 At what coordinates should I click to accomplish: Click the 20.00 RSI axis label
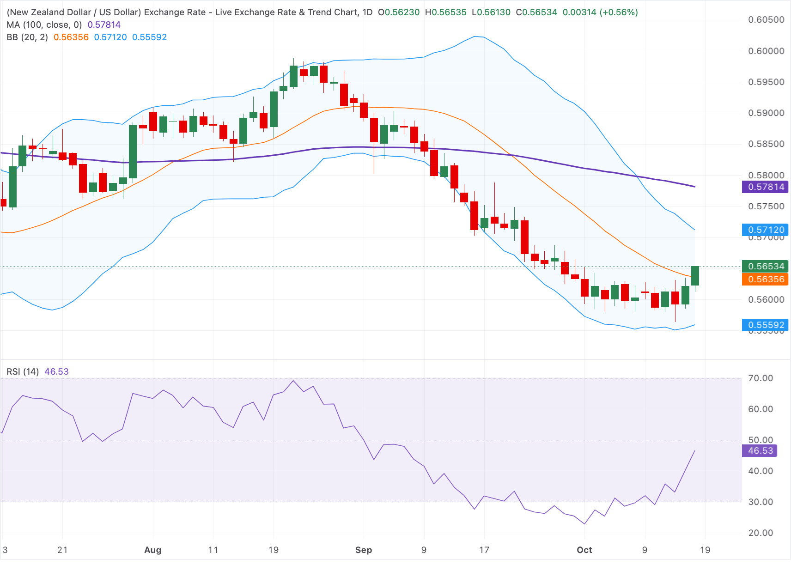(761, 533)
